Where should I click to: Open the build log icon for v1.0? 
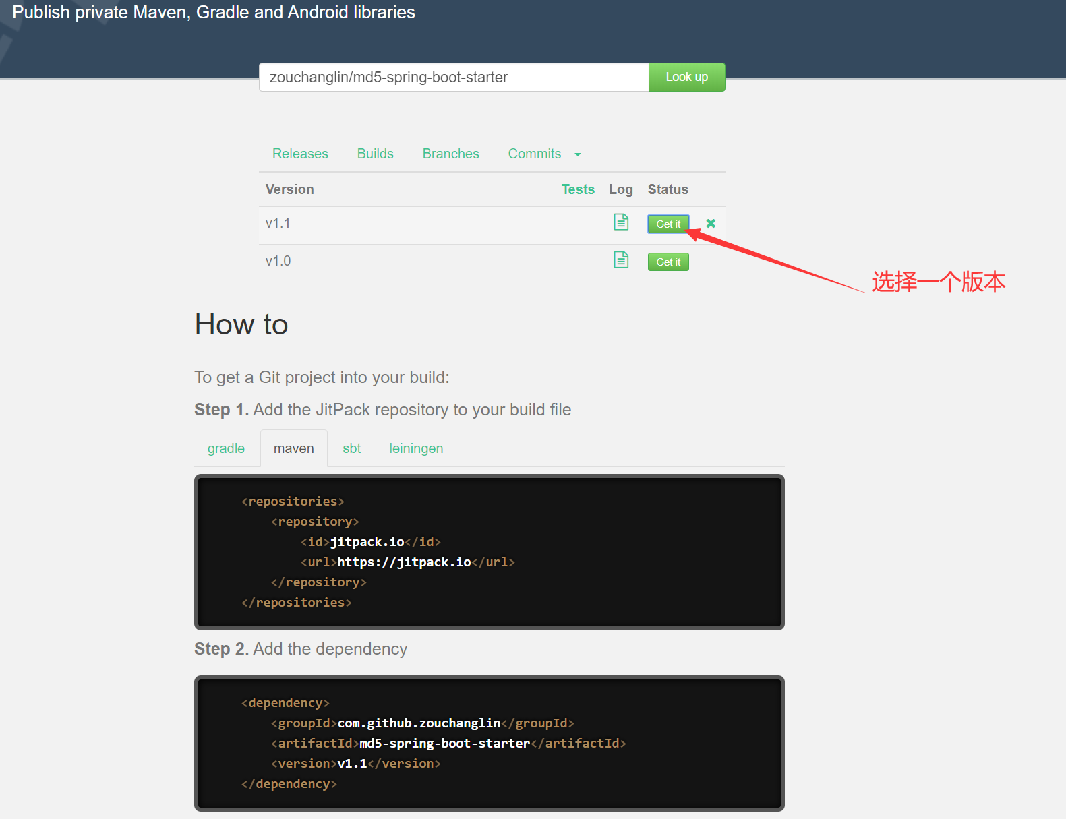[x=621, y=260]
